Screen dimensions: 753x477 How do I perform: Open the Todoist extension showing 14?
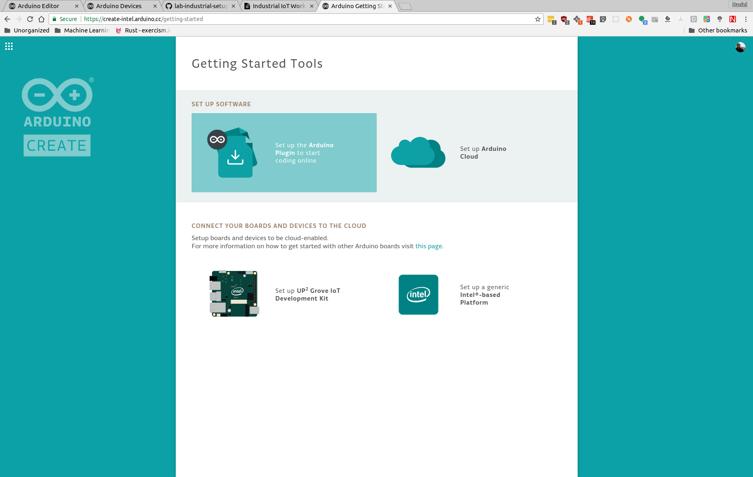[x=590, y=19]
